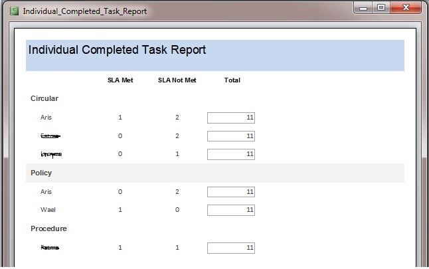429x269 pixels.
Task: Select the Policy group heading
Action: tap(41, 173)
